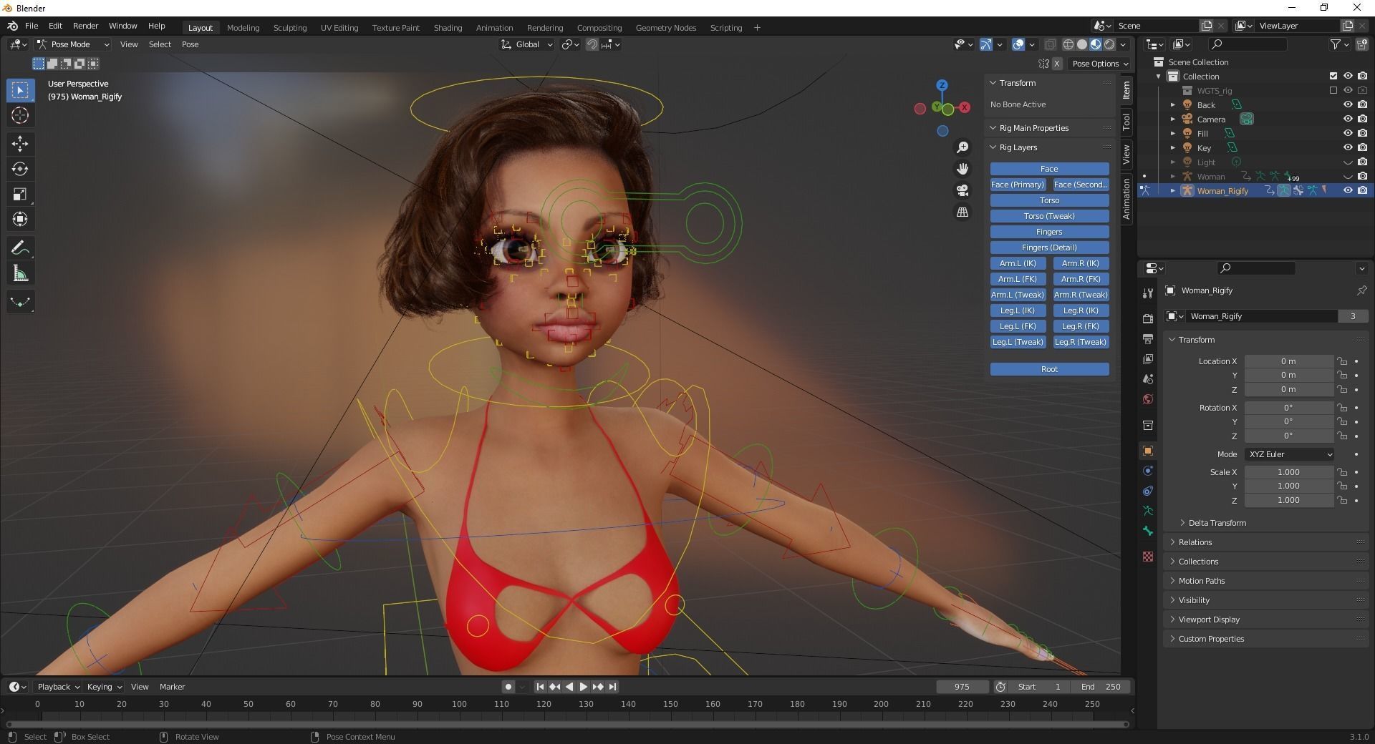Activate the Select Box tool
Screen dimensions: 1375x744
[x=20, y=90]
